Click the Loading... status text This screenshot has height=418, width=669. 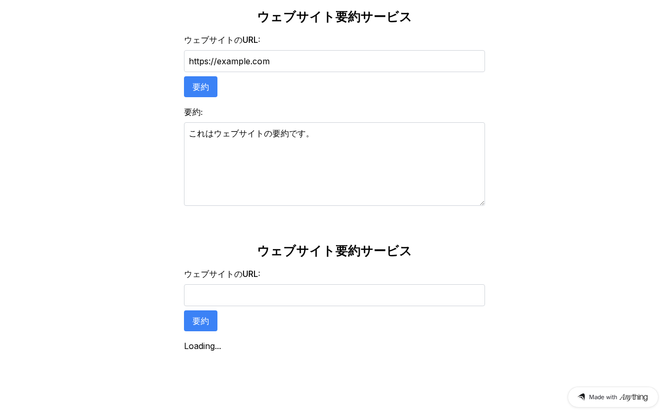point(202,346)
